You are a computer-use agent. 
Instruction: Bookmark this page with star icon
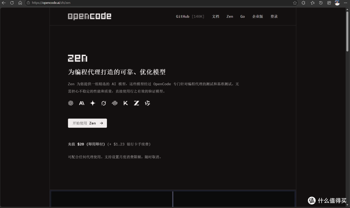pos(295,3)
